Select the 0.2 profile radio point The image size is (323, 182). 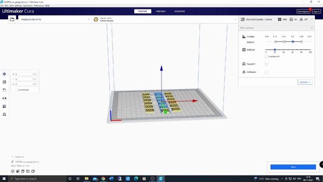click(x=293, y=41)
